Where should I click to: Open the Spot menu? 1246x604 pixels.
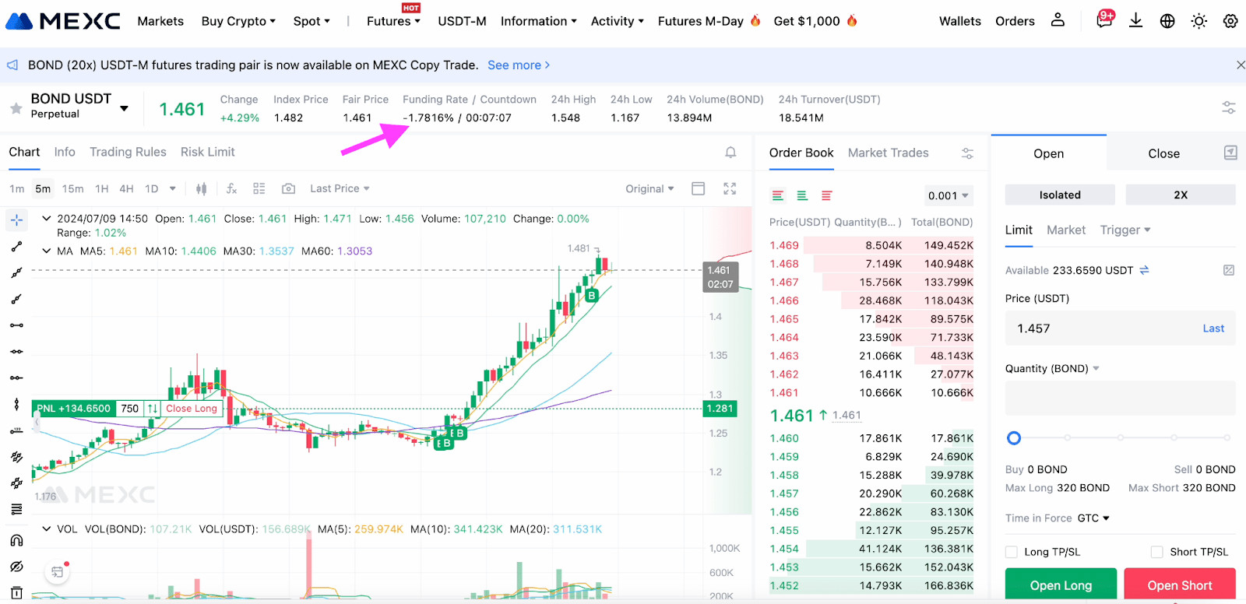pos(311,21)
